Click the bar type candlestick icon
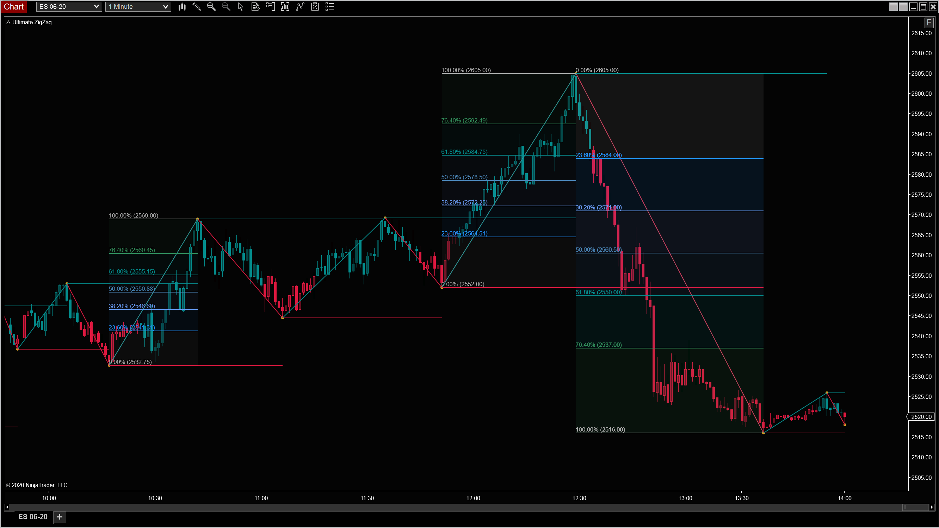The height and width of the screenshot is (528, 939). pos(182,7)
